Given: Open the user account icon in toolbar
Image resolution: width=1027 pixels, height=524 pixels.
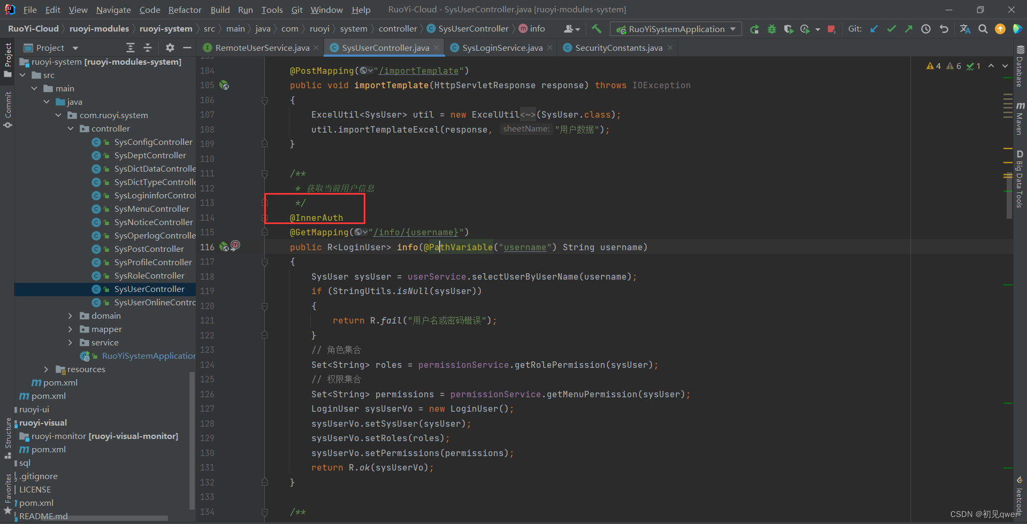Looking at the screenshot, I should (x=571, y=29).
